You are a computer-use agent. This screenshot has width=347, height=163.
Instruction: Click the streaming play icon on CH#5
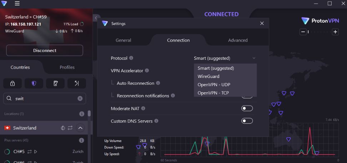tap(36, 152)
